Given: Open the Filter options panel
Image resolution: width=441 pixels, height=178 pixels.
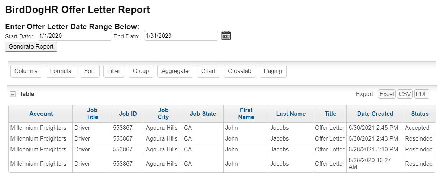Looking at the screenshot, I should pos(114,71).
